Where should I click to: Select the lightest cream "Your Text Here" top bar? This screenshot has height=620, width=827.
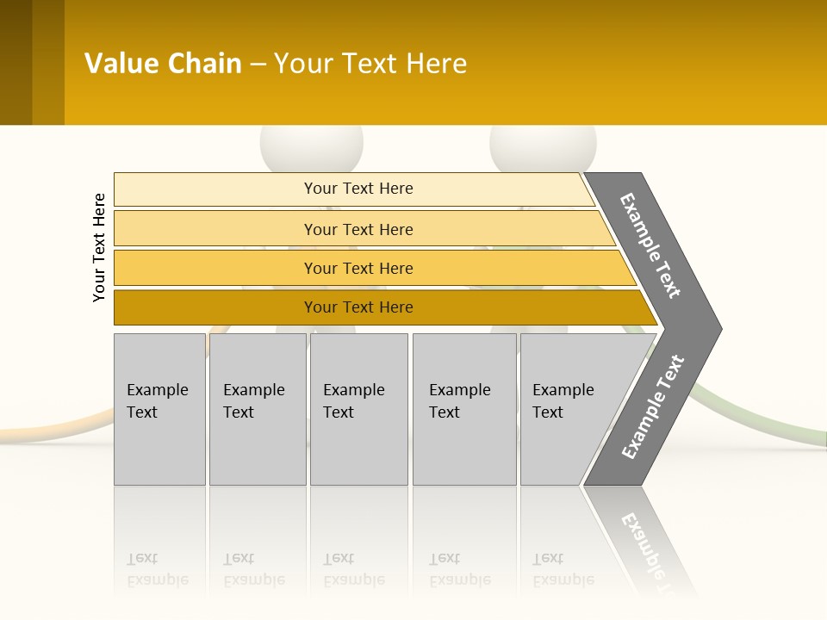tap(358, 189)
